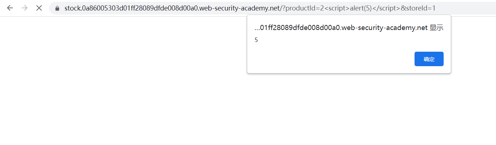Click empty space at address bar's right end

pos(469,8)
